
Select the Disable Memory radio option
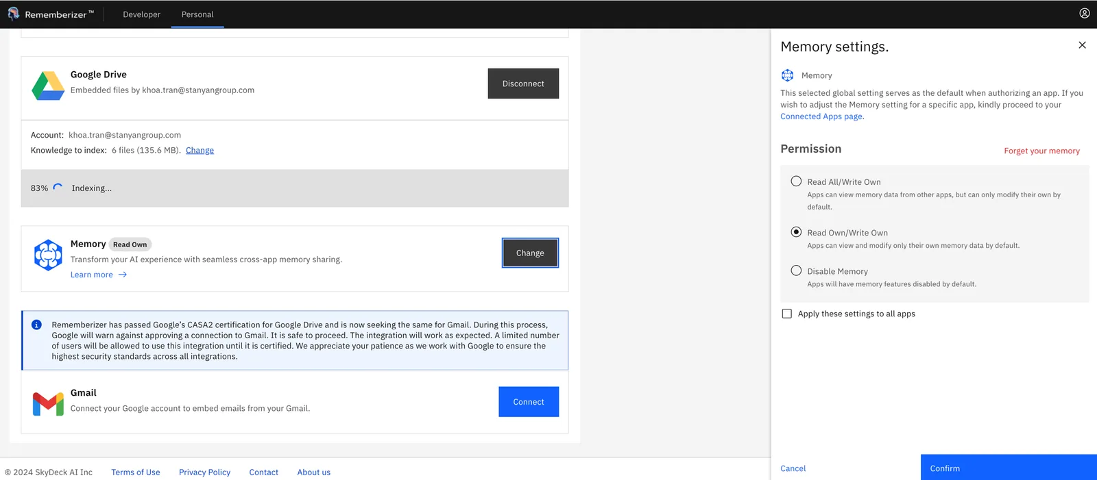click(796, 270)
